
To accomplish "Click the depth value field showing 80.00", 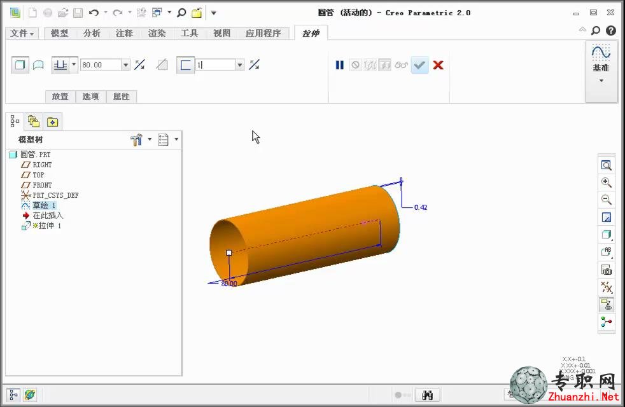I will click(101, 65).
